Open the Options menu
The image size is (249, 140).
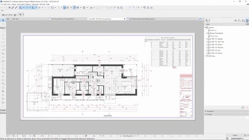[28, 4]
